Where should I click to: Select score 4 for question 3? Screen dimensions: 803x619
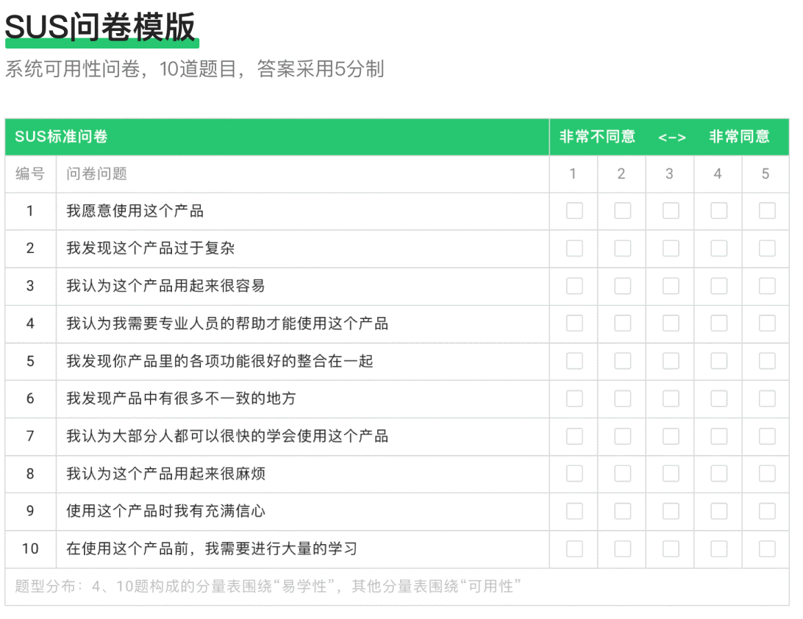[x=718, y=286]
